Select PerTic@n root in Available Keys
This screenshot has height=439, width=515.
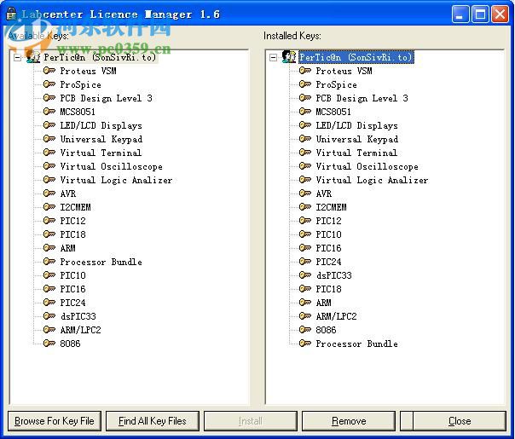tap(100, 57)
